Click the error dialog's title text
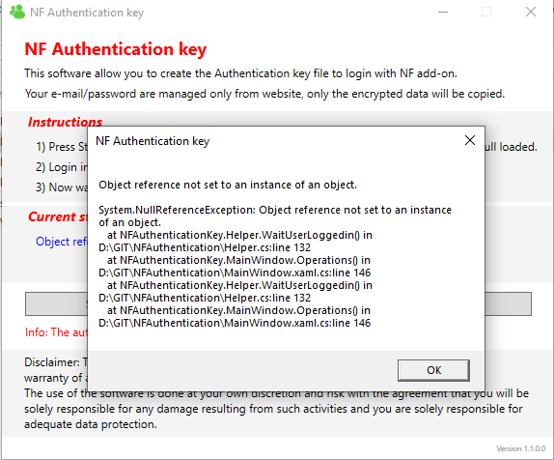This screenshot has width=554, height=460. [x=152, y=141]
